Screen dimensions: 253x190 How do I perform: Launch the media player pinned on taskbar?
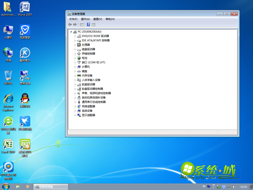(28, 187)
